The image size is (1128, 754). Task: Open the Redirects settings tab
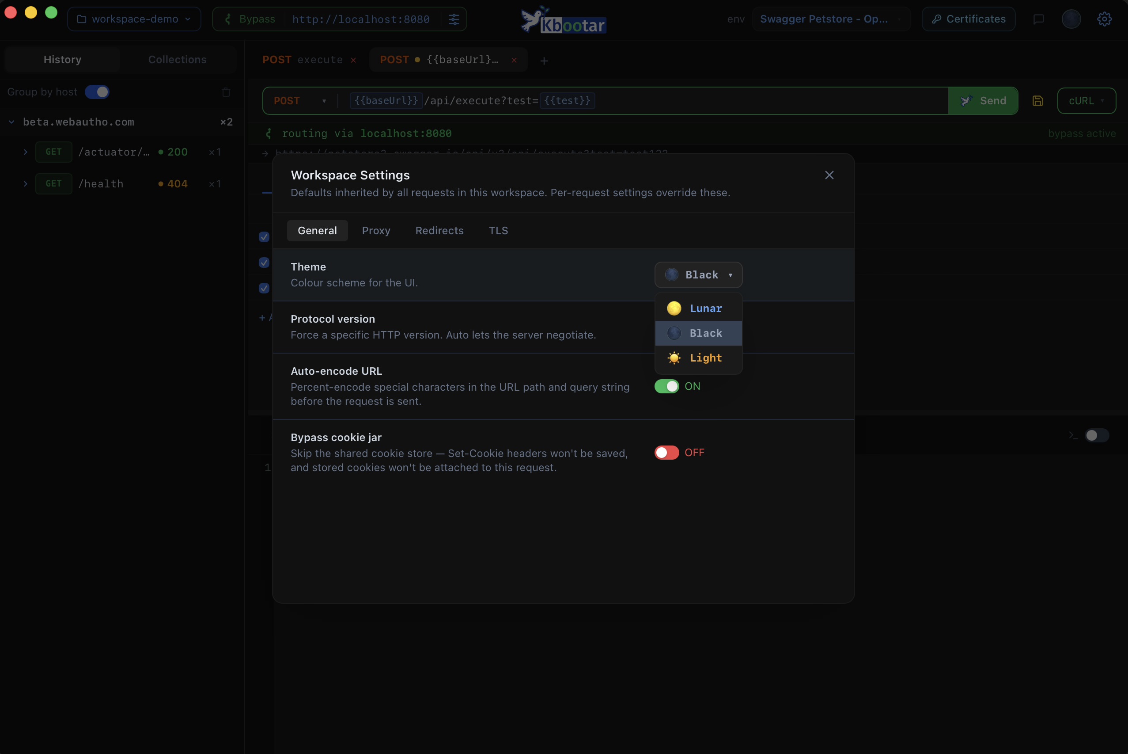click(439, 230)
